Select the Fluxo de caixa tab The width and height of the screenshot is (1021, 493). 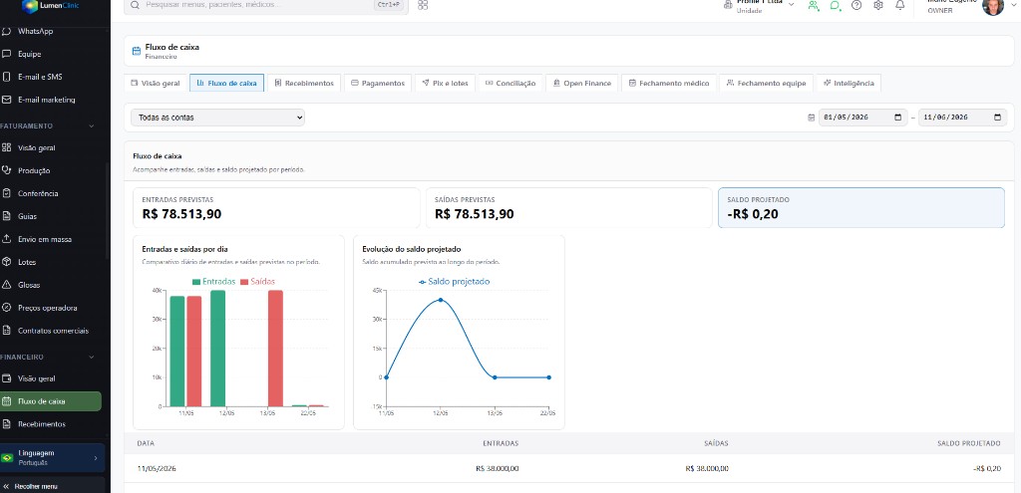[x=226, y=84]
